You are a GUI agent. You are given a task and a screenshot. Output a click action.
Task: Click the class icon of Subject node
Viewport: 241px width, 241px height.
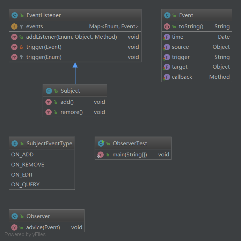pyautogui.click(x=49, y=91)
